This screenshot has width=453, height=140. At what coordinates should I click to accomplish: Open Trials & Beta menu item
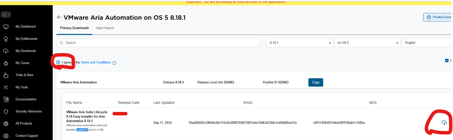coord(24,75)
